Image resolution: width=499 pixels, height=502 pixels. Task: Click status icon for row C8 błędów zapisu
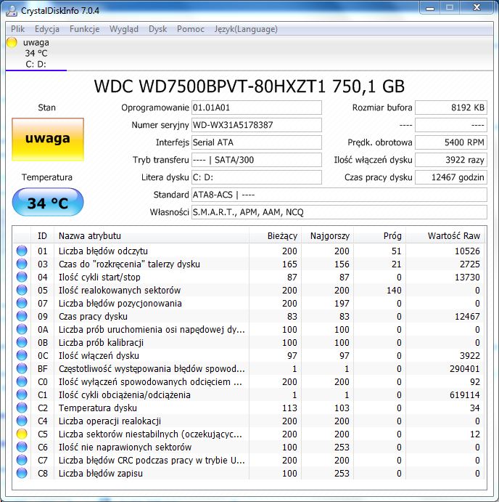tap(22, 473)
